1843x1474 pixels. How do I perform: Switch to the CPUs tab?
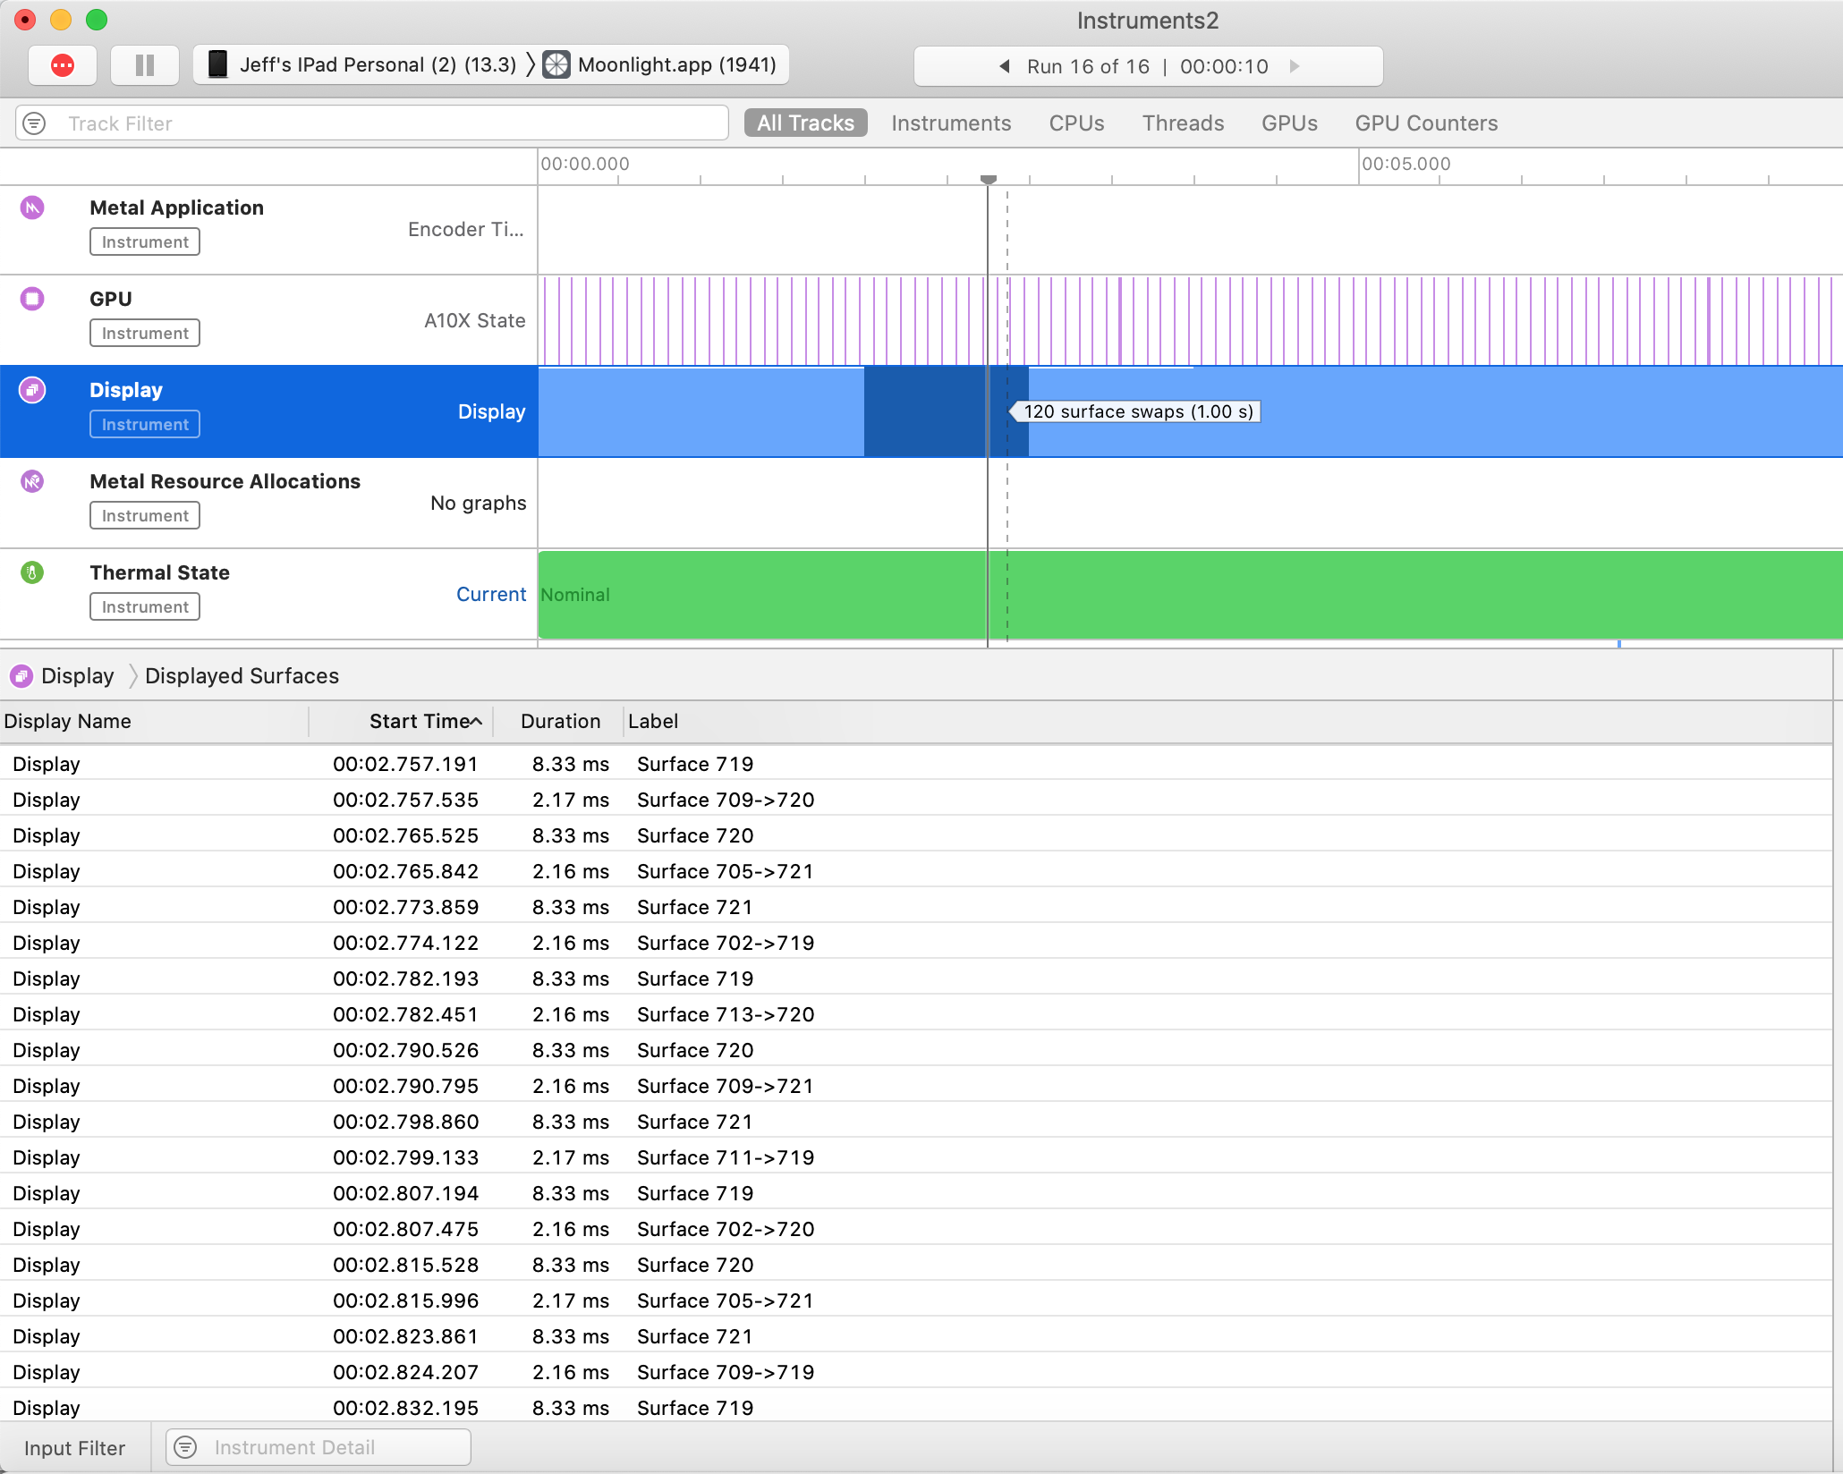tap(1076, 123)
